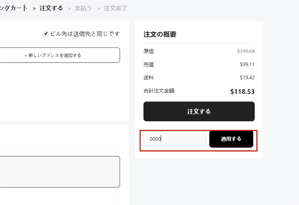Viewport: 299px width, 205px height.
Task: Click the struck-through original price $318.64
Action: click(x=246, y=51)
